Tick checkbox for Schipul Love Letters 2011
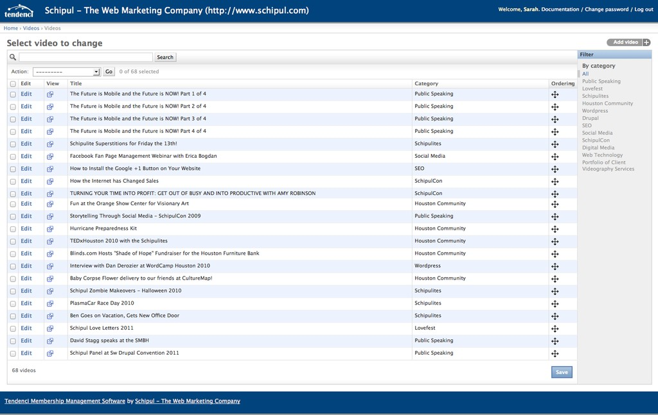Screen dimensions: 658x415 click(x=13, y=329)
